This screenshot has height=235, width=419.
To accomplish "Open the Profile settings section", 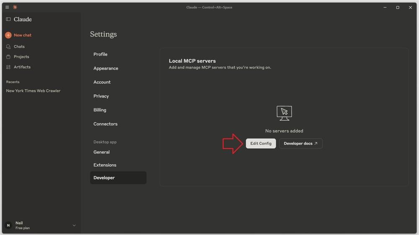I will click(x=101, y=54).
